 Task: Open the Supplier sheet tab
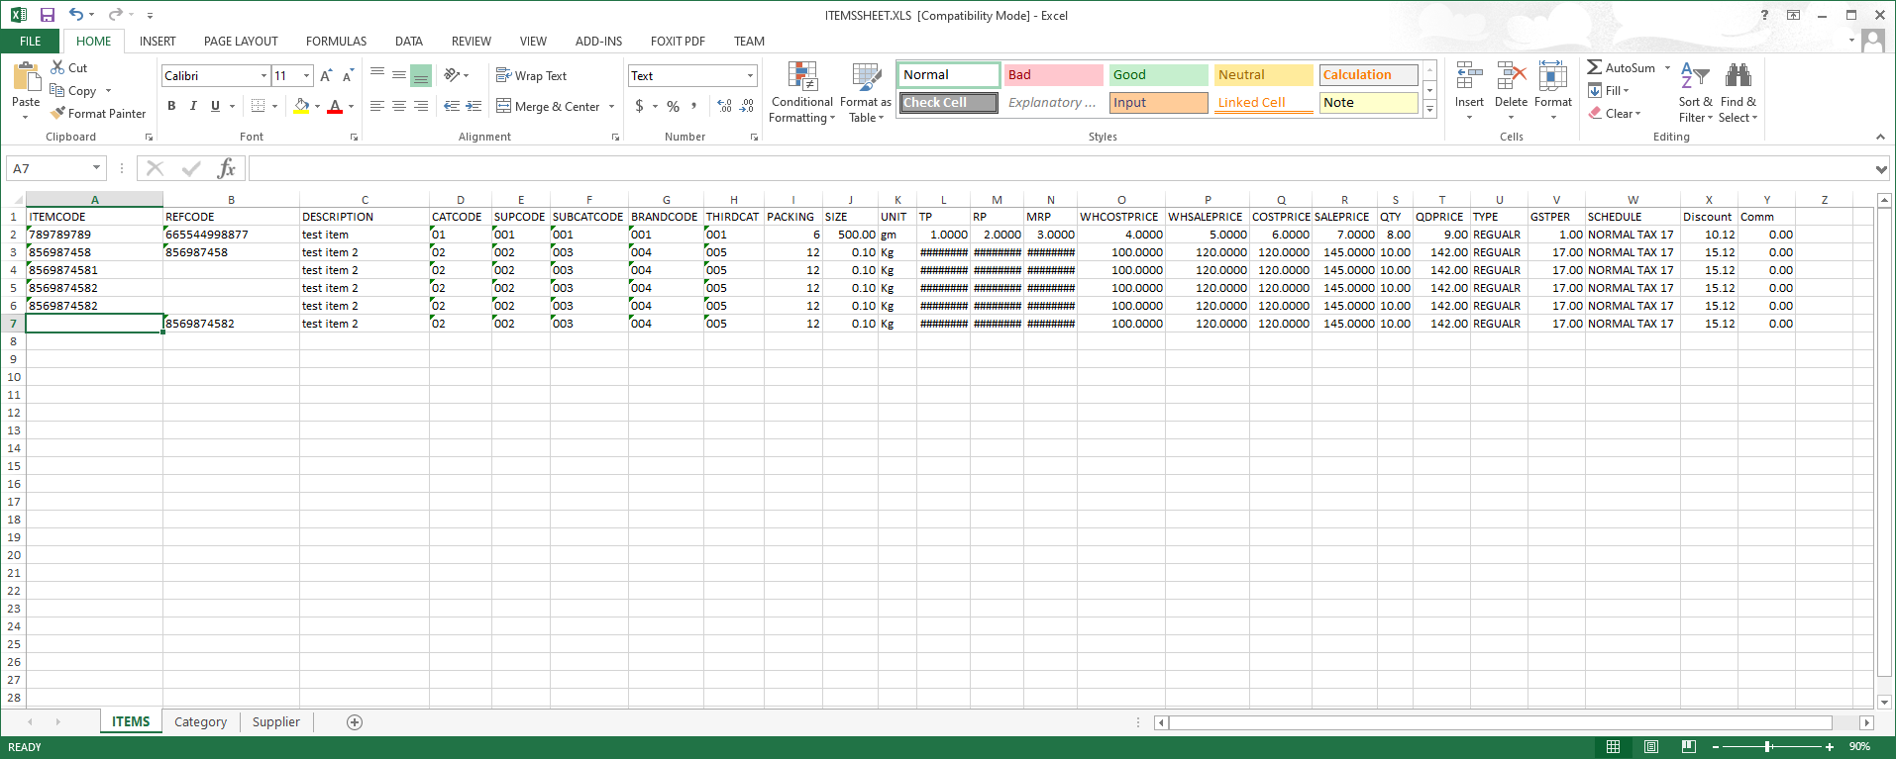tap(275, 721)
